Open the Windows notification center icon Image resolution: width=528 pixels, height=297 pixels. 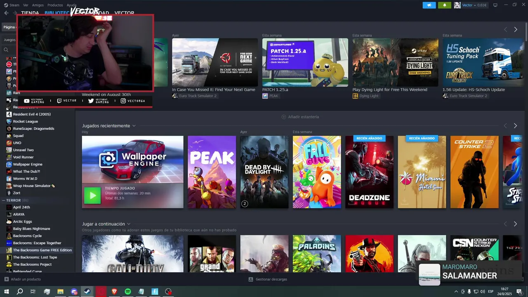(519, 292)
